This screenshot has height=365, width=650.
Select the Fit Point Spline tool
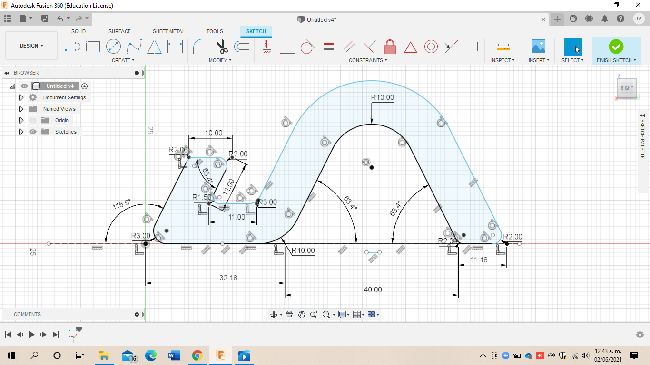134,47
